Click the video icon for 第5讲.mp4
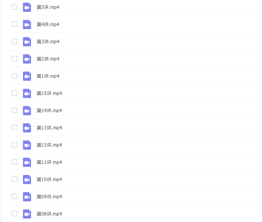The image size is (262, 222). pos(27,7)
